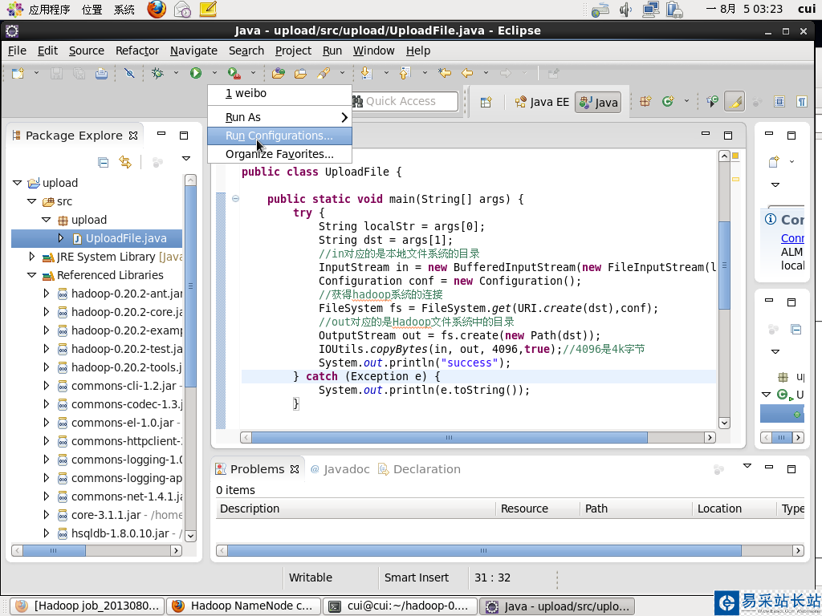822x616 pixels.
Task: Click the green Run button in toolbar
Action: point(196,73)
